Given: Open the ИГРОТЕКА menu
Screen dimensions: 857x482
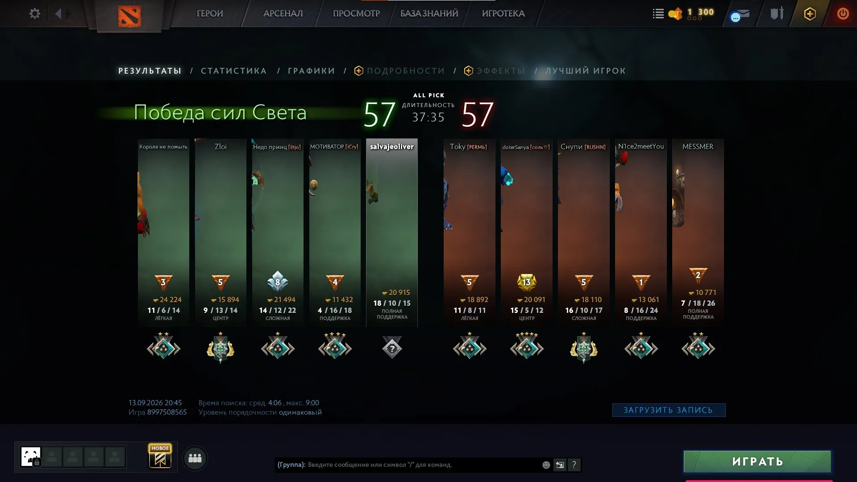Looking at the screenshot, I should [503, 13].
